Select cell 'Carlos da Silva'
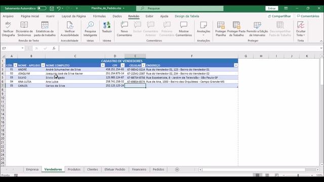 point(75,85)
